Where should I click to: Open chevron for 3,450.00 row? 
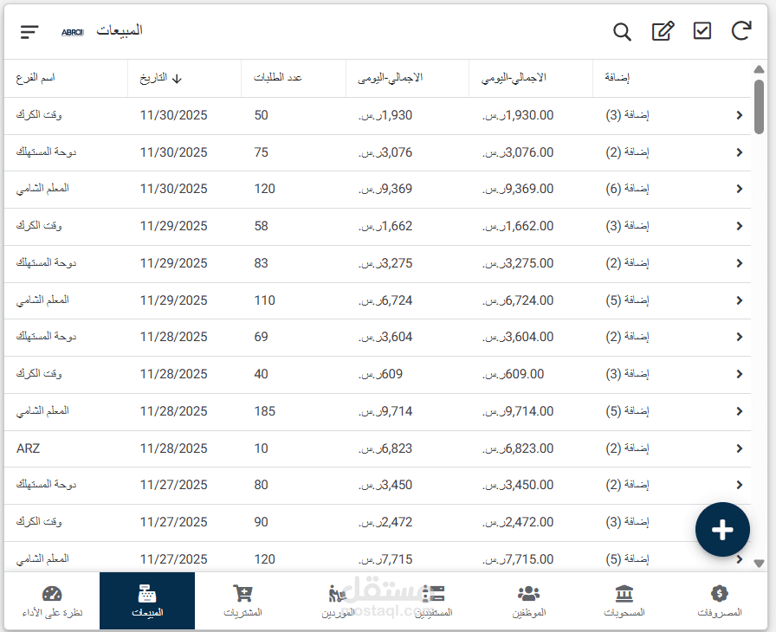pyautogui.click(x=740, y=485)
